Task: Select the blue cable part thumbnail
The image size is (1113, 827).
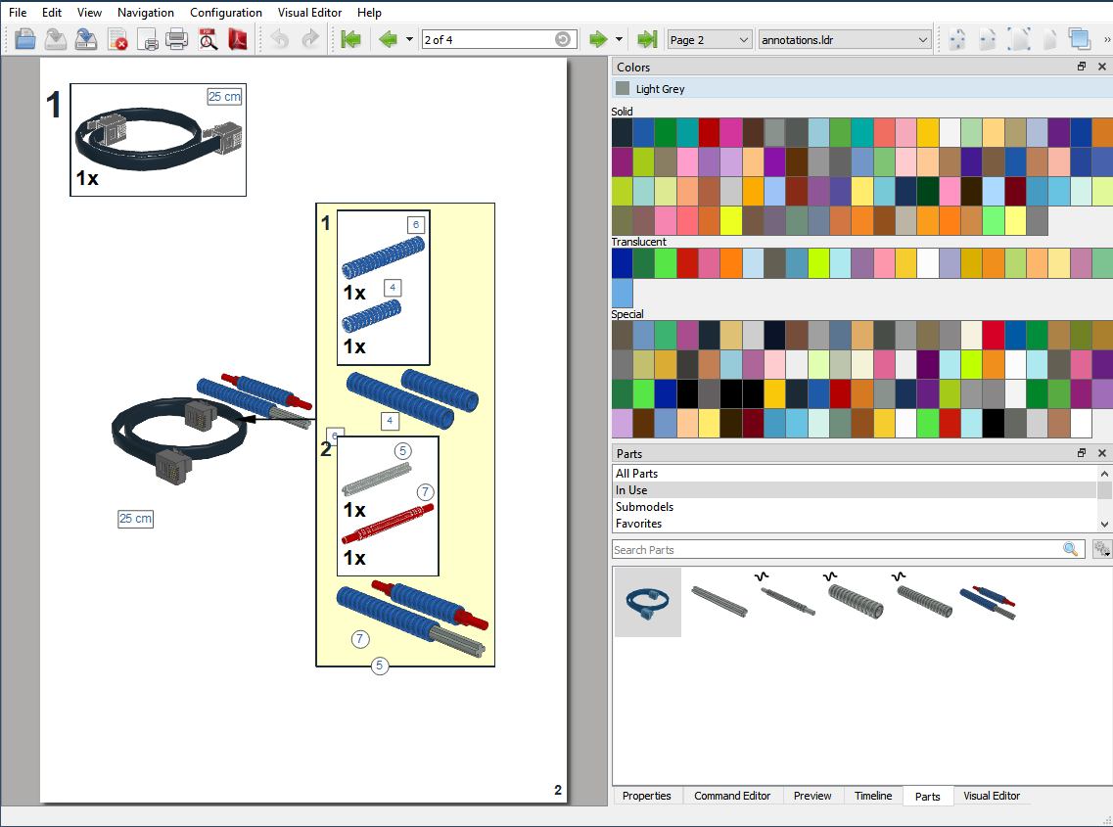Action: click(x=647, y=602)
